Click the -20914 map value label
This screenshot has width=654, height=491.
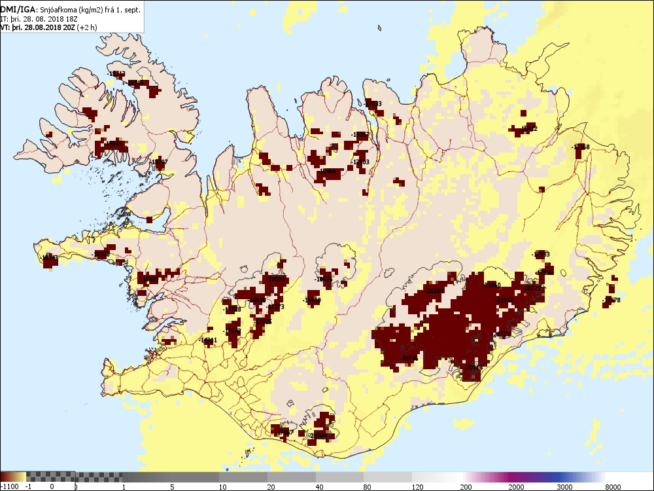click(x=473, y=368)
